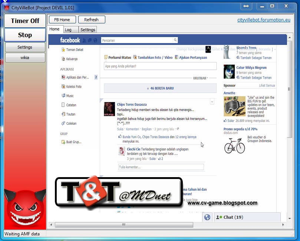Image resolution: width=300 pixels, height=241 pixels.
Task: Open the cityvillebot.forumotion.eu link
Action: [x=264, y=20]
